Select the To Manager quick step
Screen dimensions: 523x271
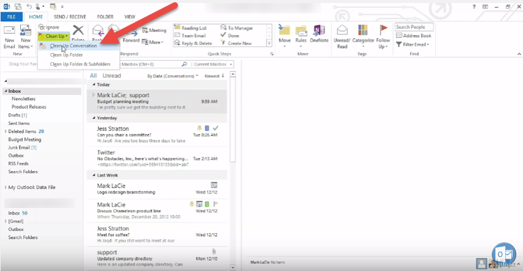click(x=237, y=28)
